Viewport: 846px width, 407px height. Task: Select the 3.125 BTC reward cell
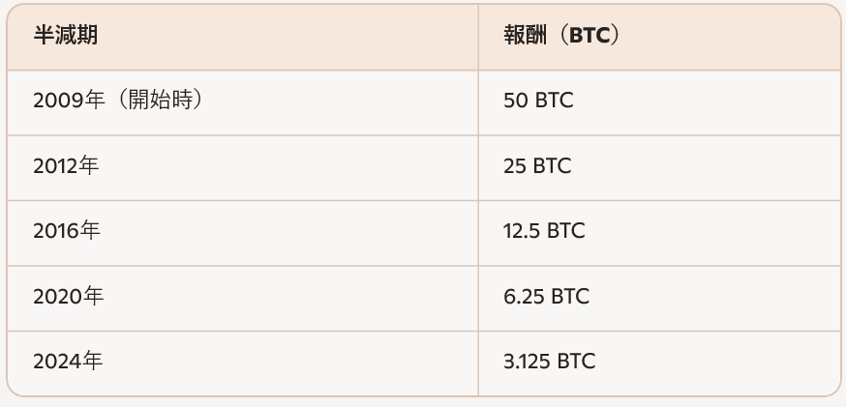click(x=549, y=362)
